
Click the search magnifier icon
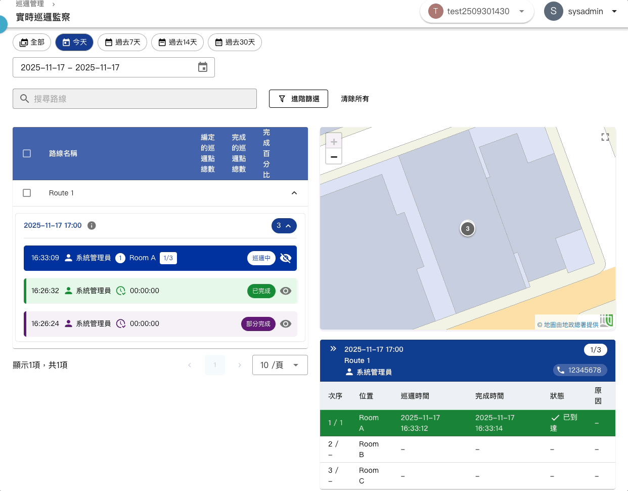tap(24, 99)
